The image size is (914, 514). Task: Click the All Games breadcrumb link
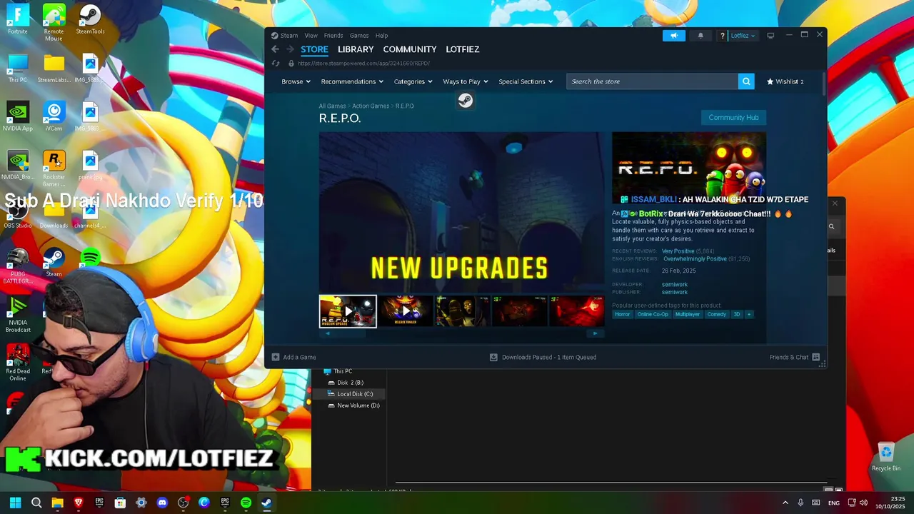[x=332, y=106]
